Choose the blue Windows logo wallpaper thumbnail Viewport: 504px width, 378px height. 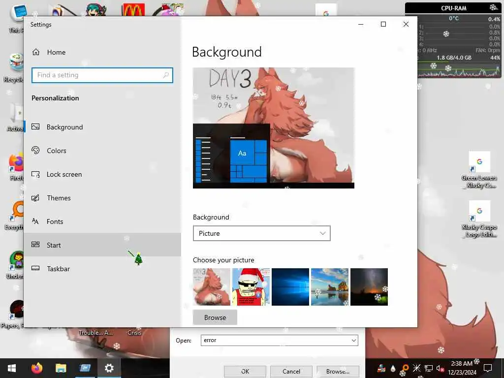(290, 287)
